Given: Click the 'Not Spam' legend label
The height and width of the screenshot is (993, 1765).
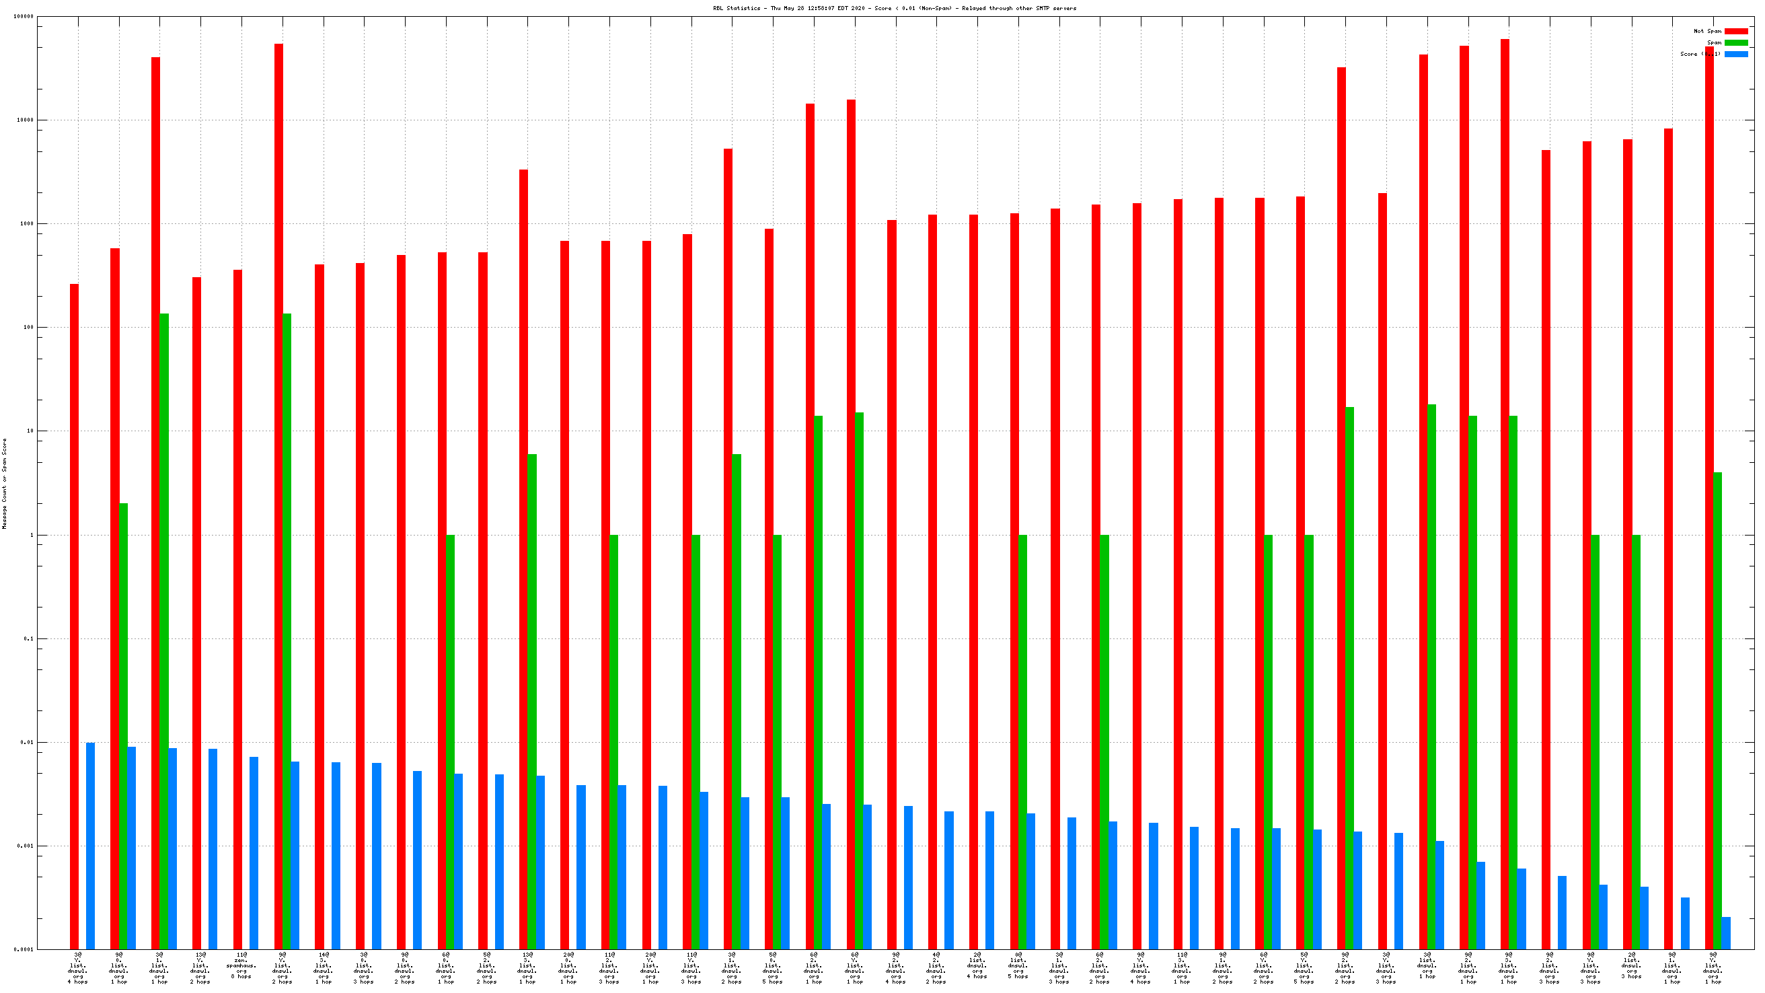Looking at the screenshot, I should tap(1706, 31).
